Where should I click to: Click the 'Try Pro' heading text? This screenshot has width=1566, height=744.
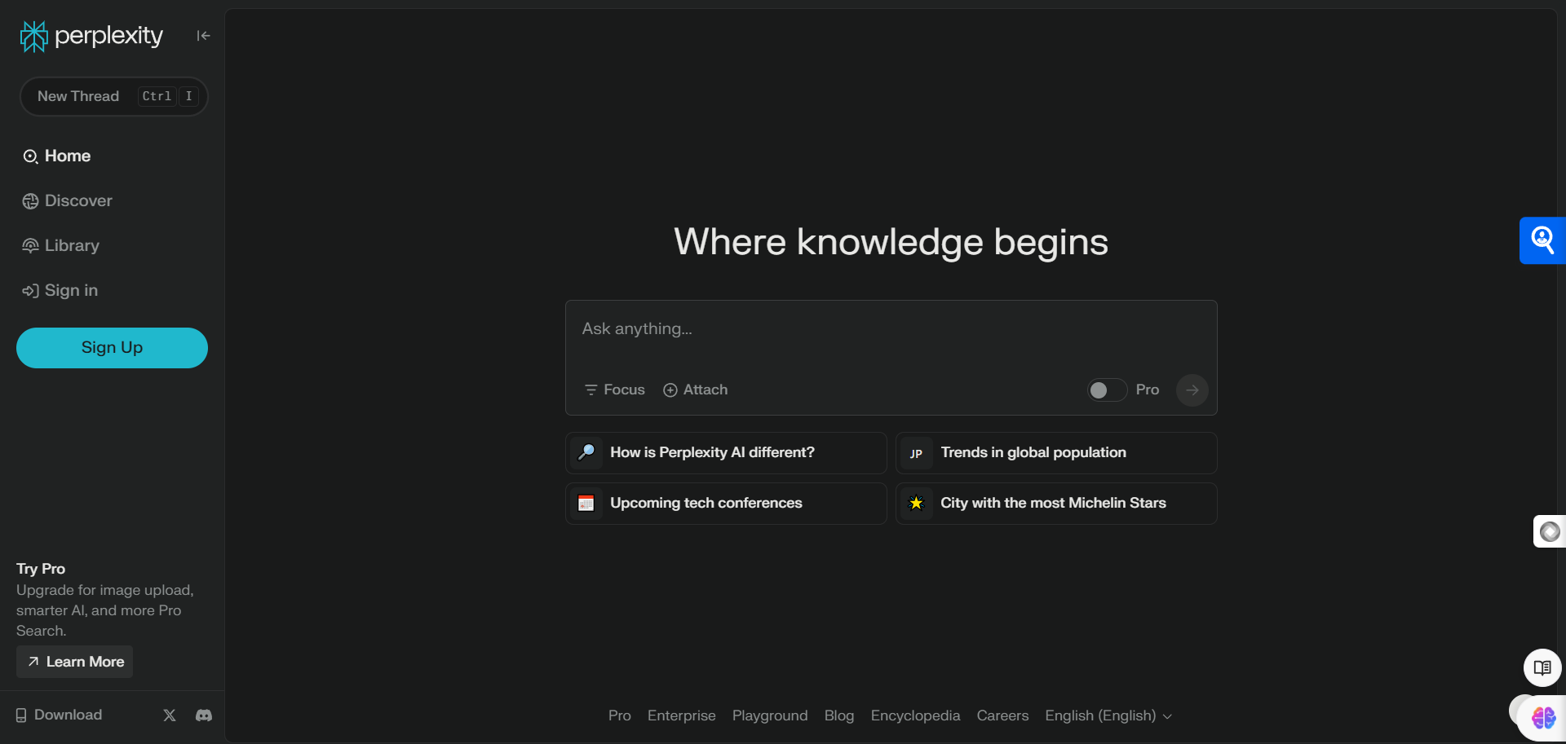(41, 569)
